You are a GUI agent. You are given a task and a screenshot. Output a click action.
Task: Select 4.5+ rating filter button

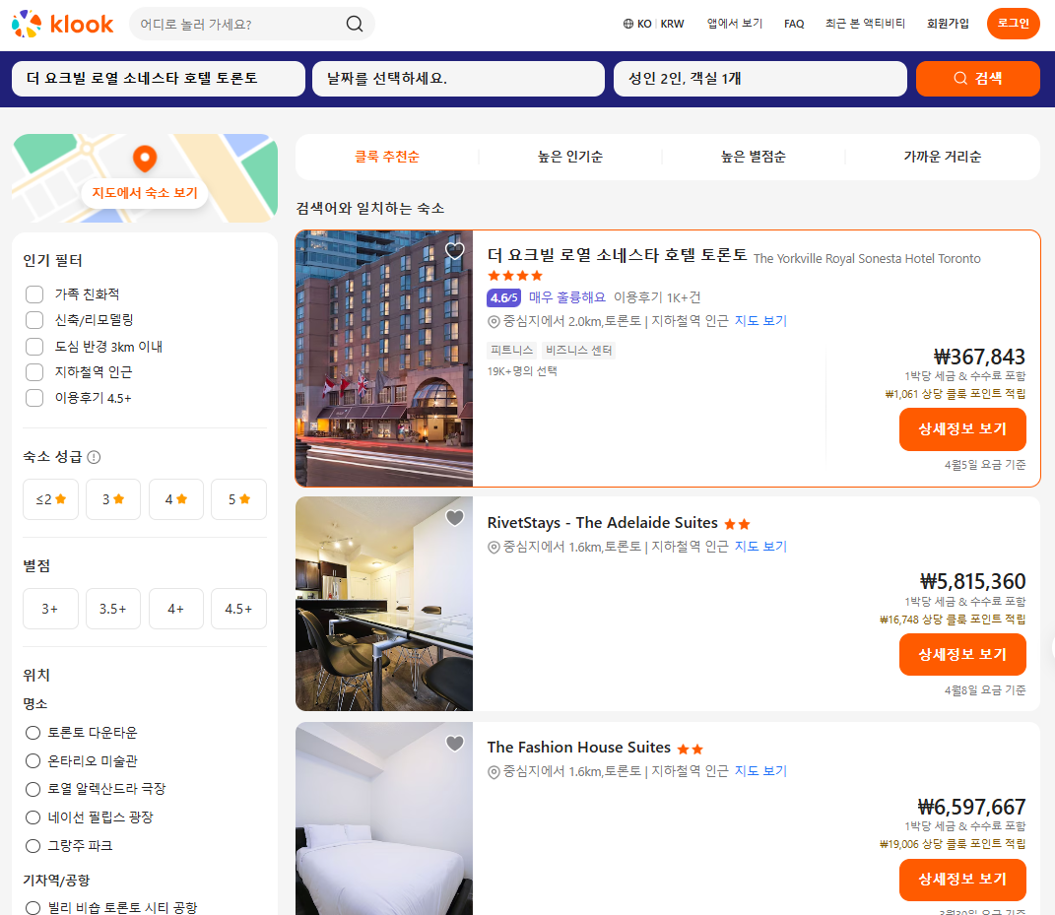238,609
